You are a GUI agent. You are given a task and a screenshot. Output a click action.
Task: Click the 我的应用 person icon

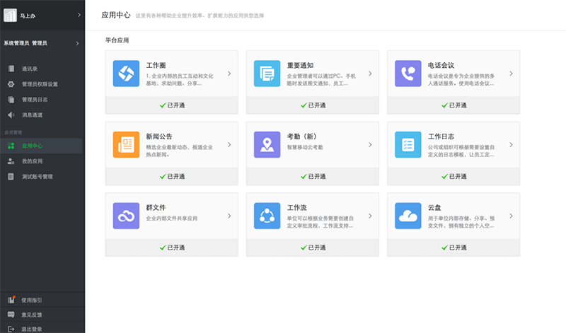[11, 161]
